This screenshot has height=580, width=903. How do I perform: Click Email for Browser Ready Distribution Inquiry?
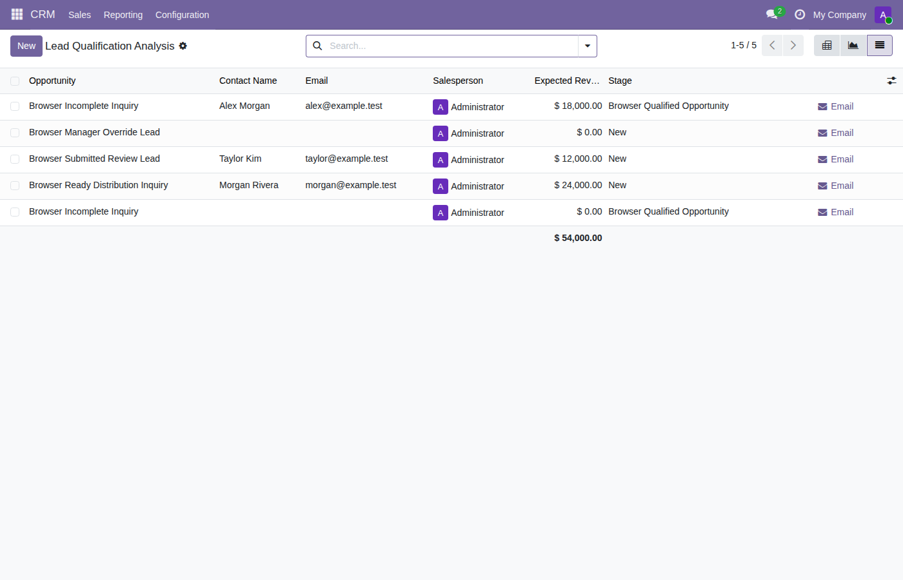pyautogui.click(x=835, y=186)
